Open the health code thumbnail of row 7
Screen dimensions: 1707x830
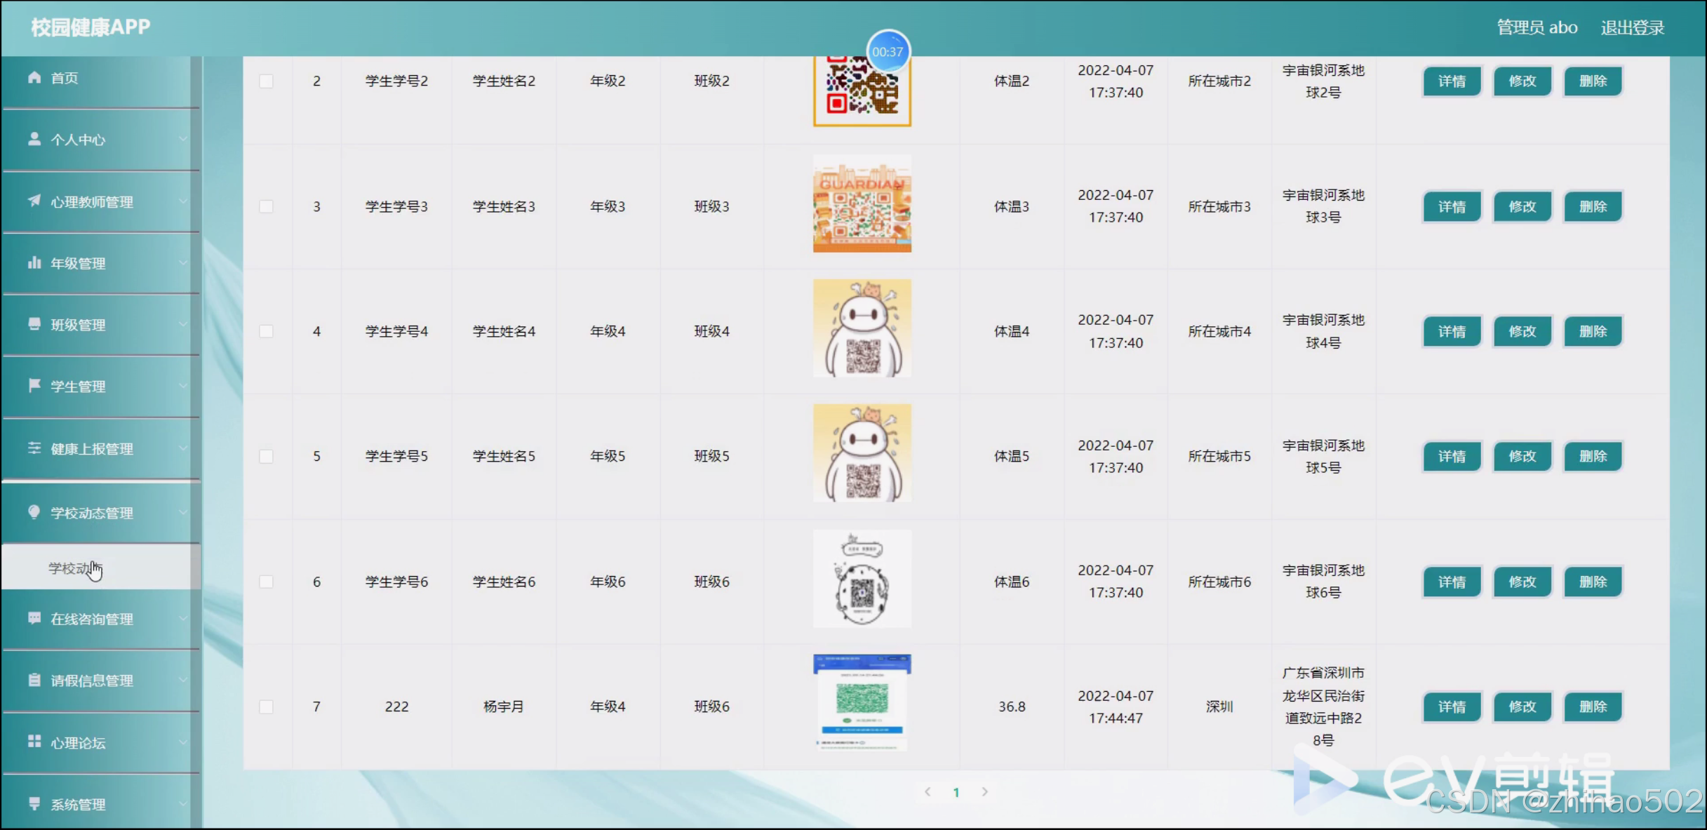coord(862,702)
